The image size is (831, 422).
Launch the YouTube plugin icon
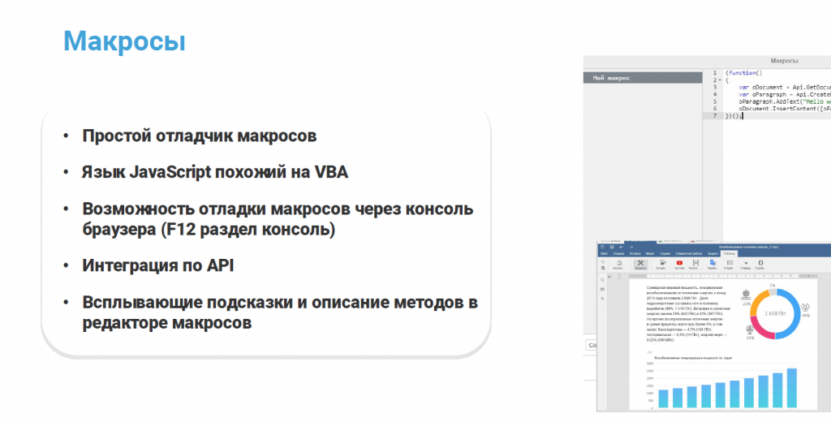tap(679, 263)
